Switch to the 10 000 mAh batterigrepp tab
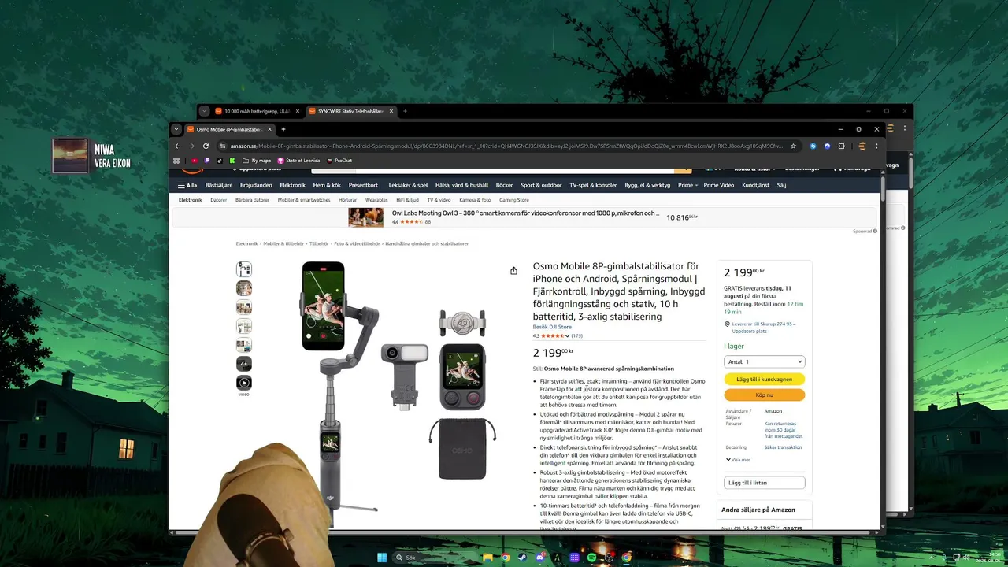The image size is (1008, 567). [257, 111]
